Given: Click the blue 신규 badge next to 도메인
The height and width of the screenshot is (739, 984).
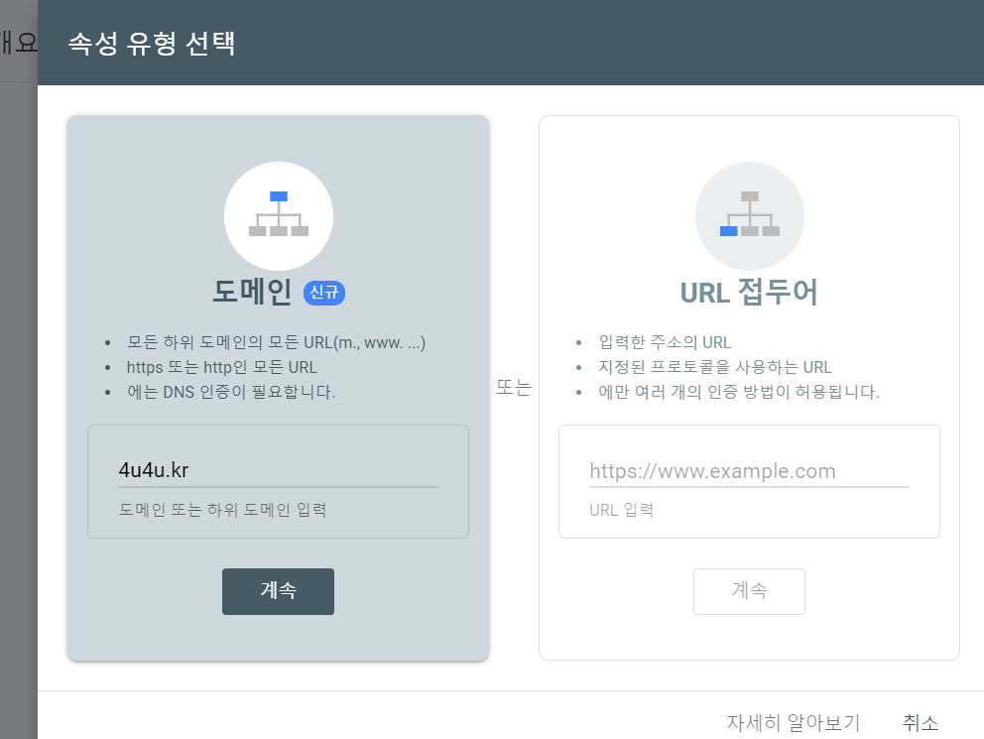Looking at the screenshot, I should pos(324,293).
